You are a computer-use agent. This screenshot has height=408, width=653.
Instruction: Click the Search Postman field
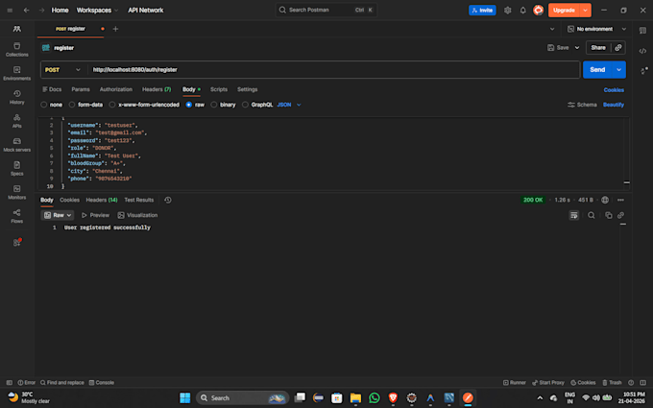point(326,10)
